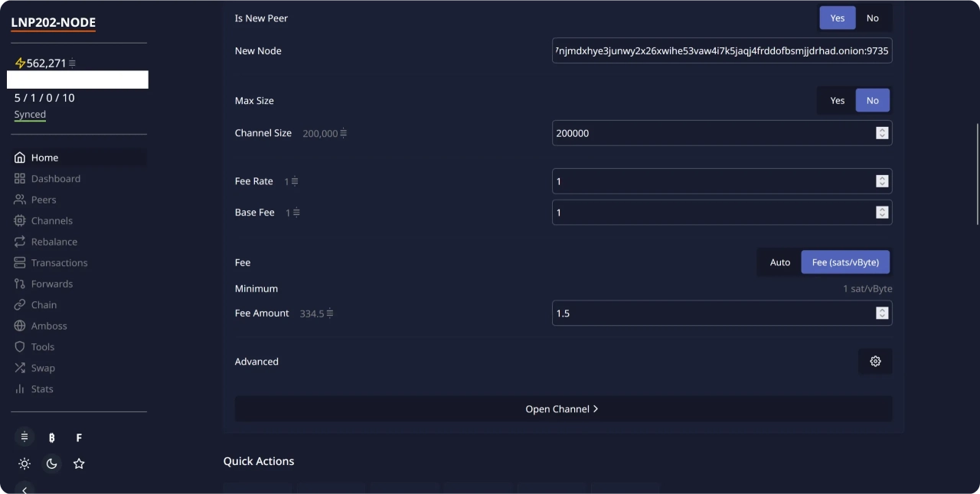Open the Channels page in sidebar
Viewport: 980px width, 494px height.
click(51, 221)
